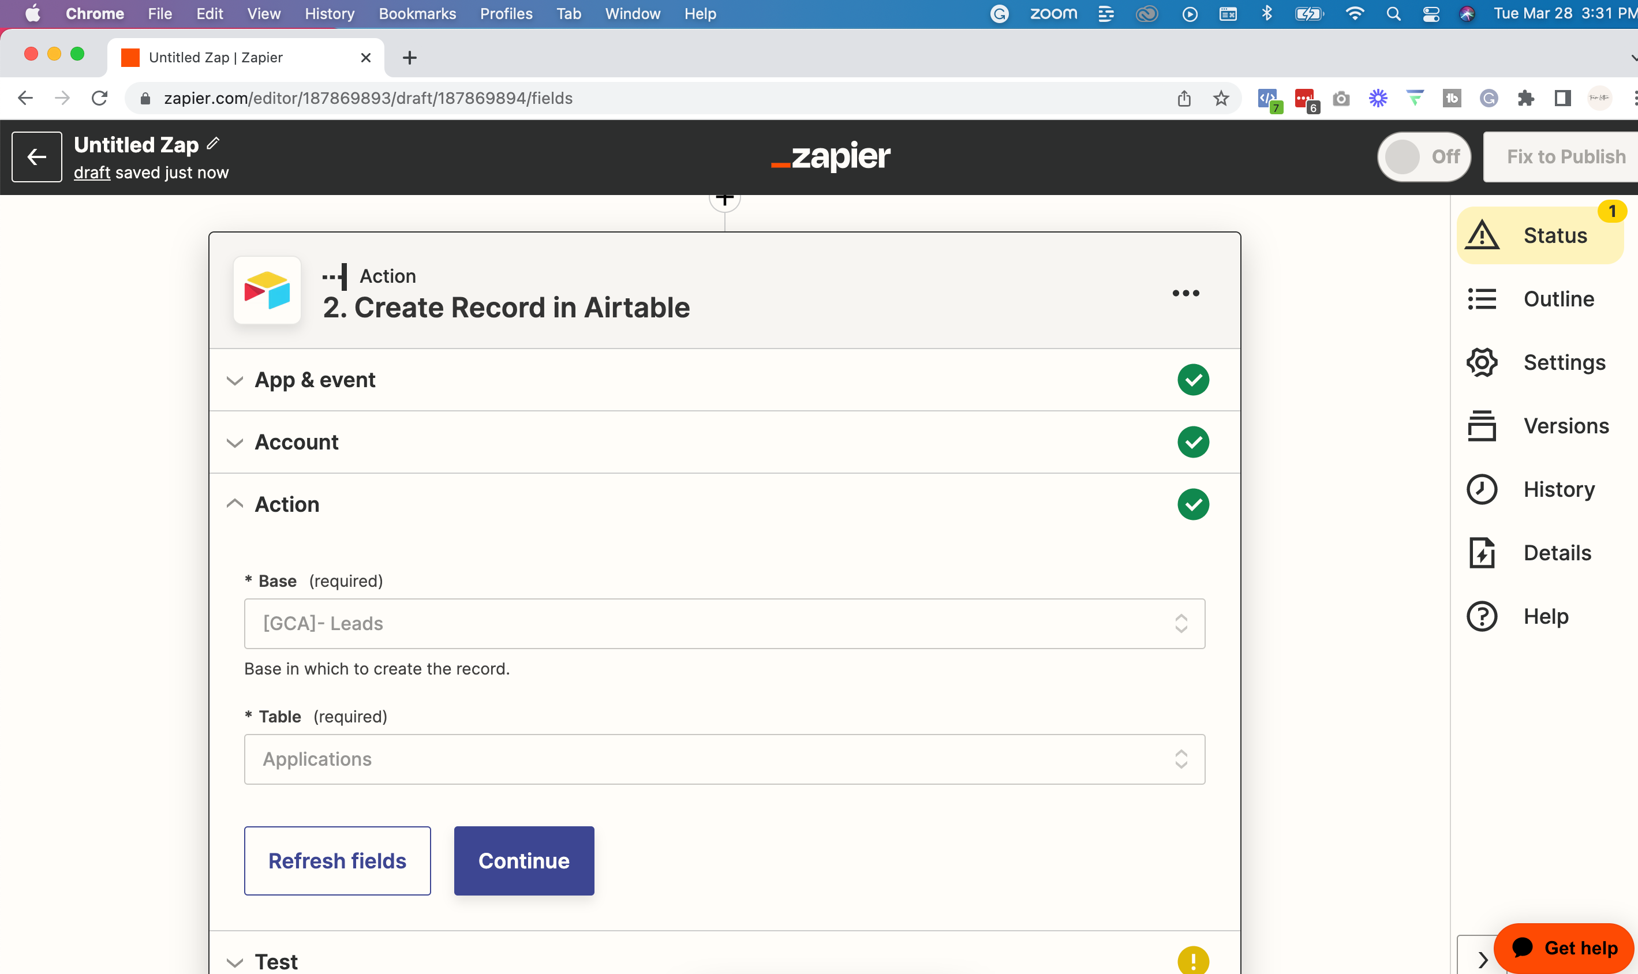1638x974 pixels.
Task: Open the three-dot menu for step 2
Action: point(1186,293)
